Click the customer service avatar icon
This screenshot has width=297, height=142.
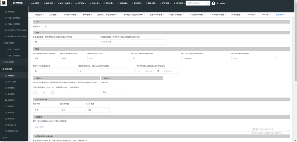click(213, 3)
